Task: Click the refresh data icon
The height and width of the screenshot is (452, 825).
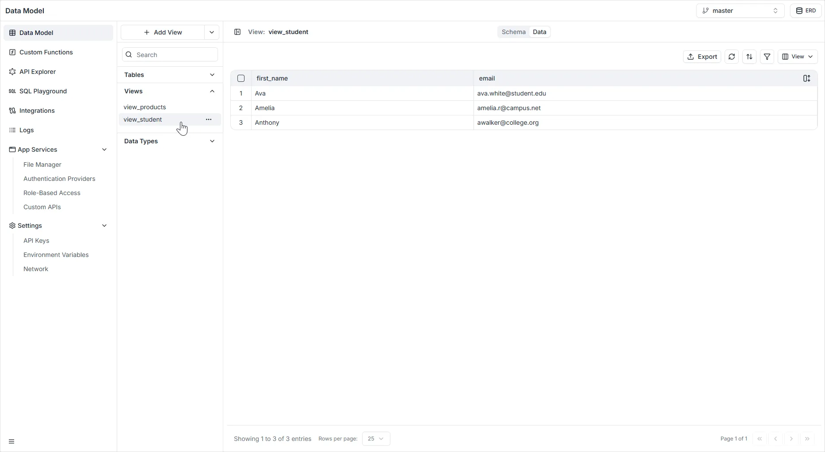Action: coord(732,57)
